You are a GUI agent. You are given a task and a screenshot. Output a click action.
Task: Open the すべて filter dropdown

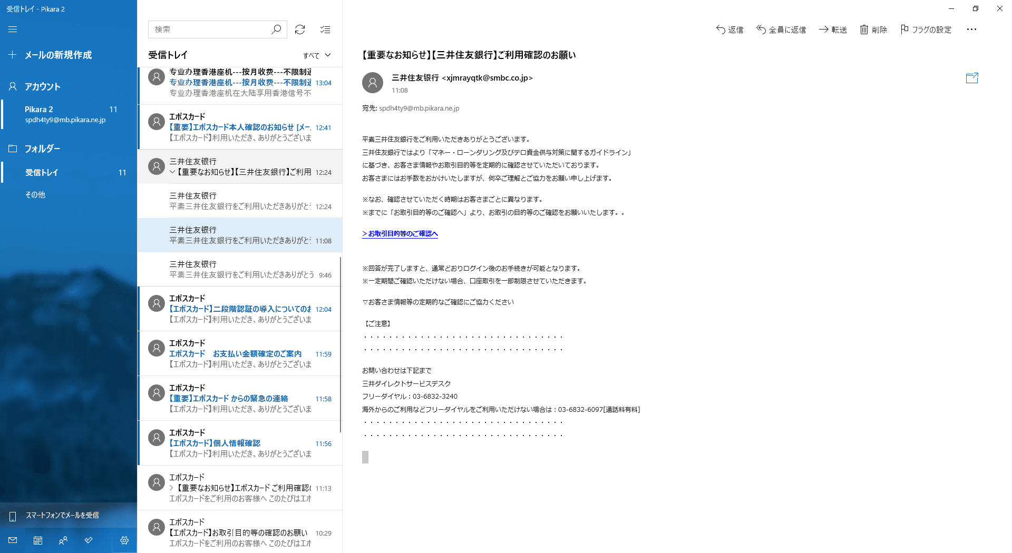pyautogui.click(x=317, y=55)
